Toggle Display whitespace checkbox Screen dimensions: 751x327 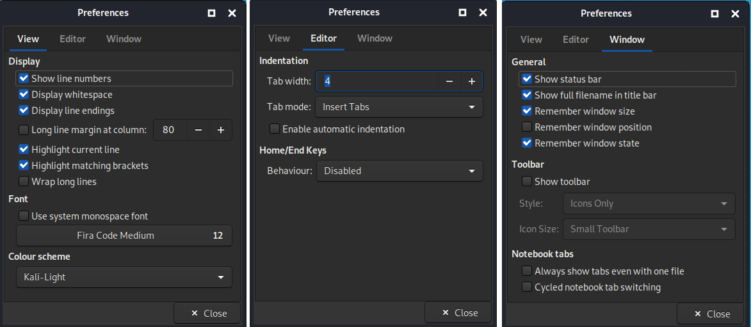(x=24, y=95)
